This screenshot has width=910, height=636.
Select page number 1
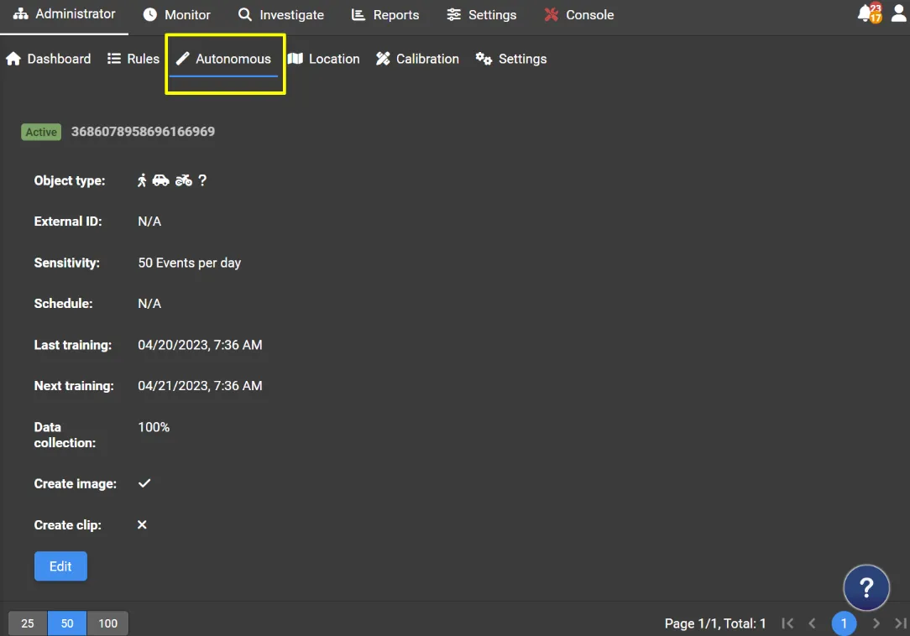coord(844,623)
